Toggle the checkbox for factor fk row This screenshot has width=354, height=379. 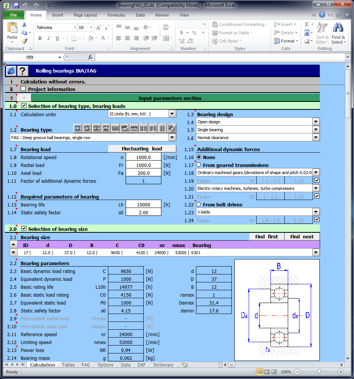[x=317, y=180]
